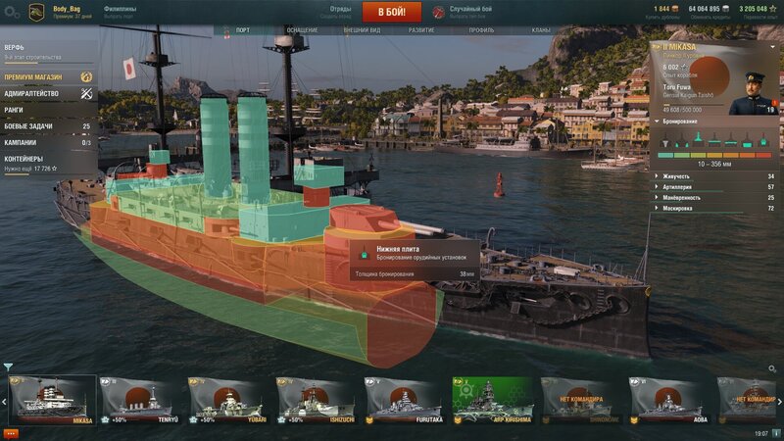Click the Toru Fuwa commander portrait
The width and height of the screenshot is (784, 441).
tap(753, 94)
